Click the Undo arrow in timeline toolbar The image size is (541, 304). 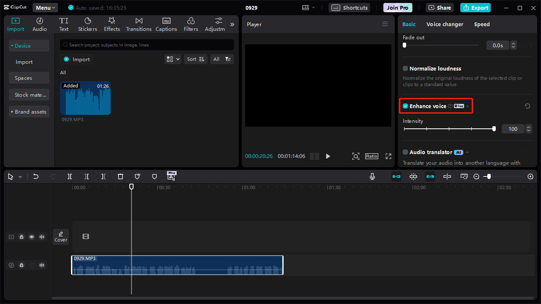(36, 177)
